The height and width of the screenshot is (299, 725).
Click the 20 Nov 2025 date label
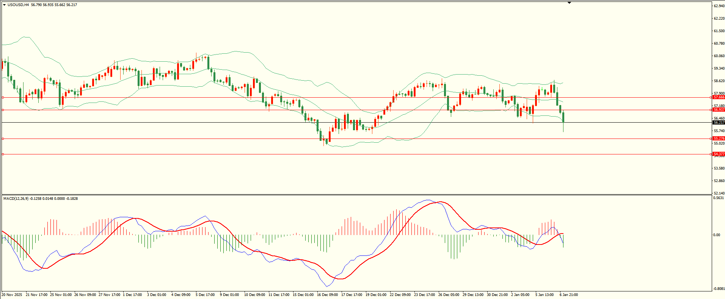click(x=12, y=294)
